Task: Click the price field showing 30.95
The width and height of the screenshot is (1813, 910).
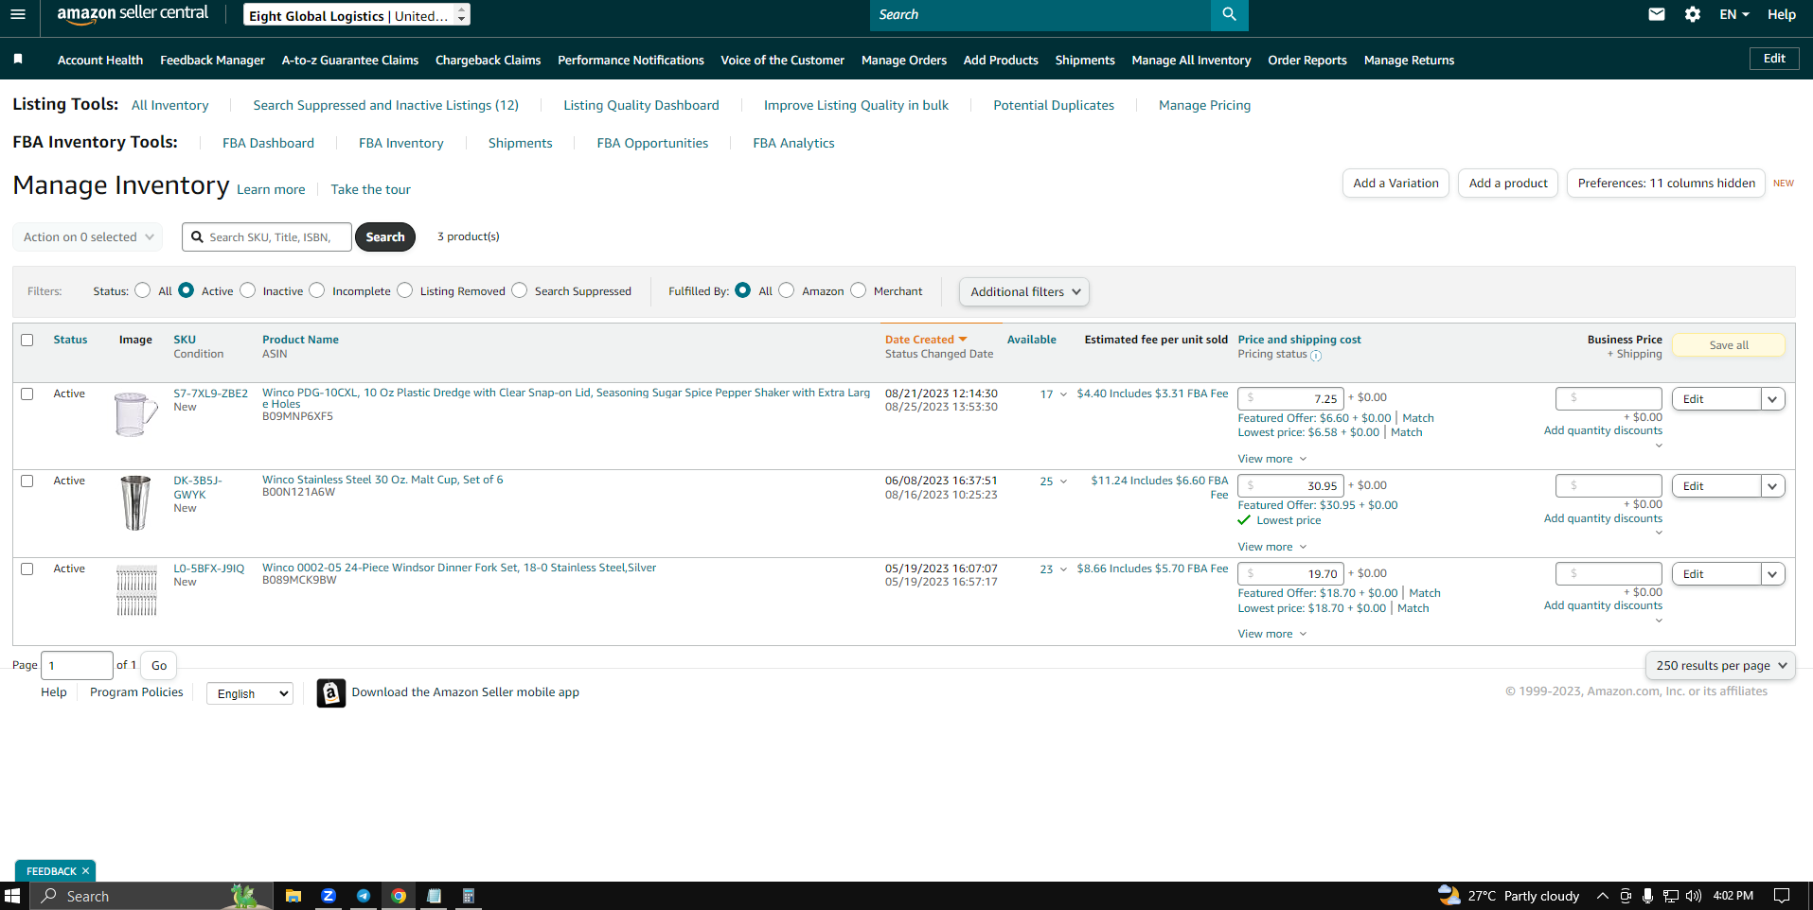Action: 1290,486
